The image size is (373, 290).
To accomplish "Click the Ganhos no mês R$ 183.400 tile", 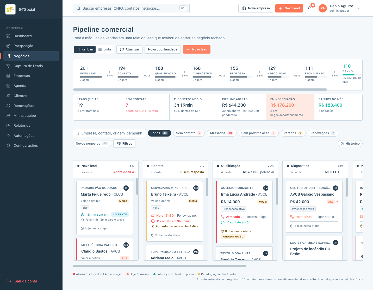I will click(338, 107).
